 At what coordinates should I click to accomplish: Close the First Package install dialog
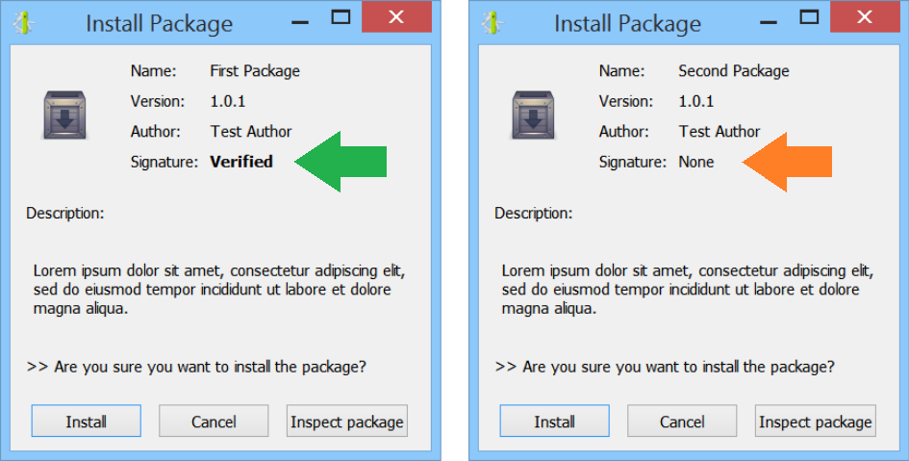[396, 16]
